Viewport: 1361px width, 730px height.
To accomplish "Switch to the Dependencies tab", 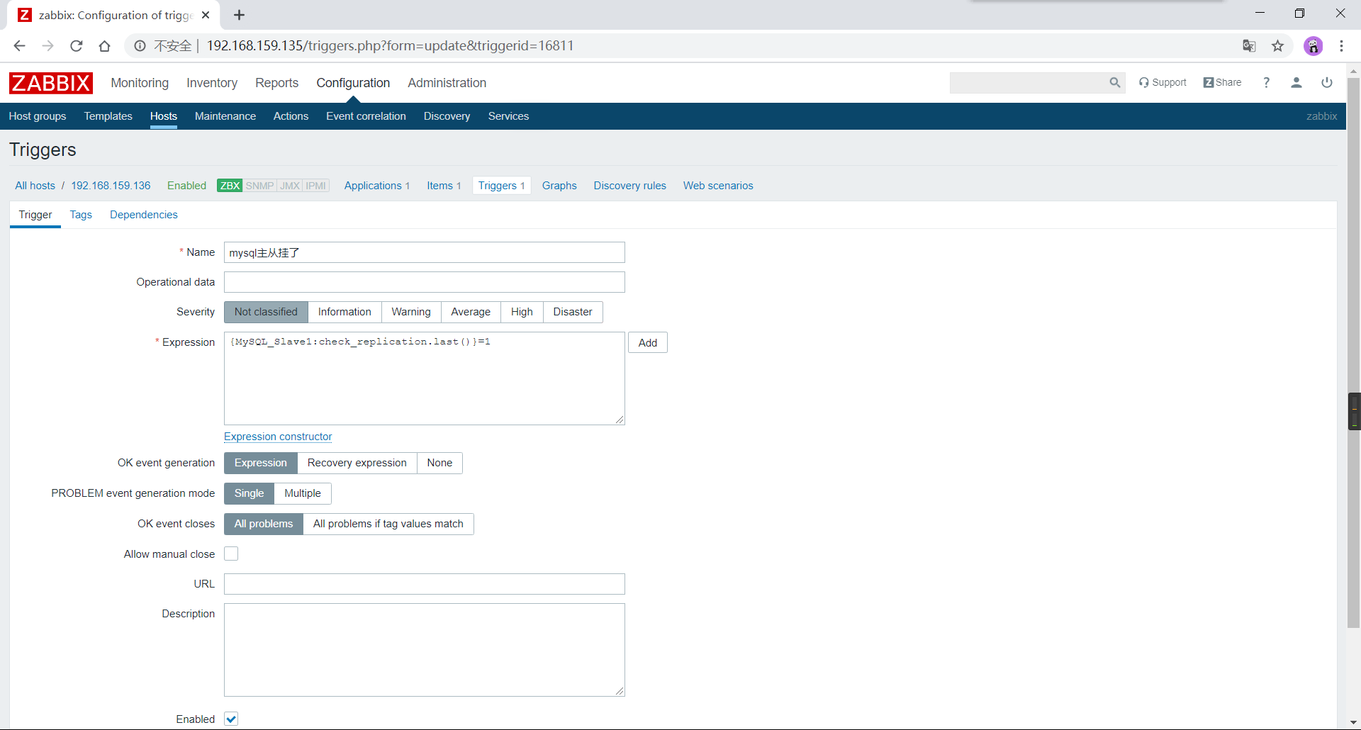I will pos(144,215).
